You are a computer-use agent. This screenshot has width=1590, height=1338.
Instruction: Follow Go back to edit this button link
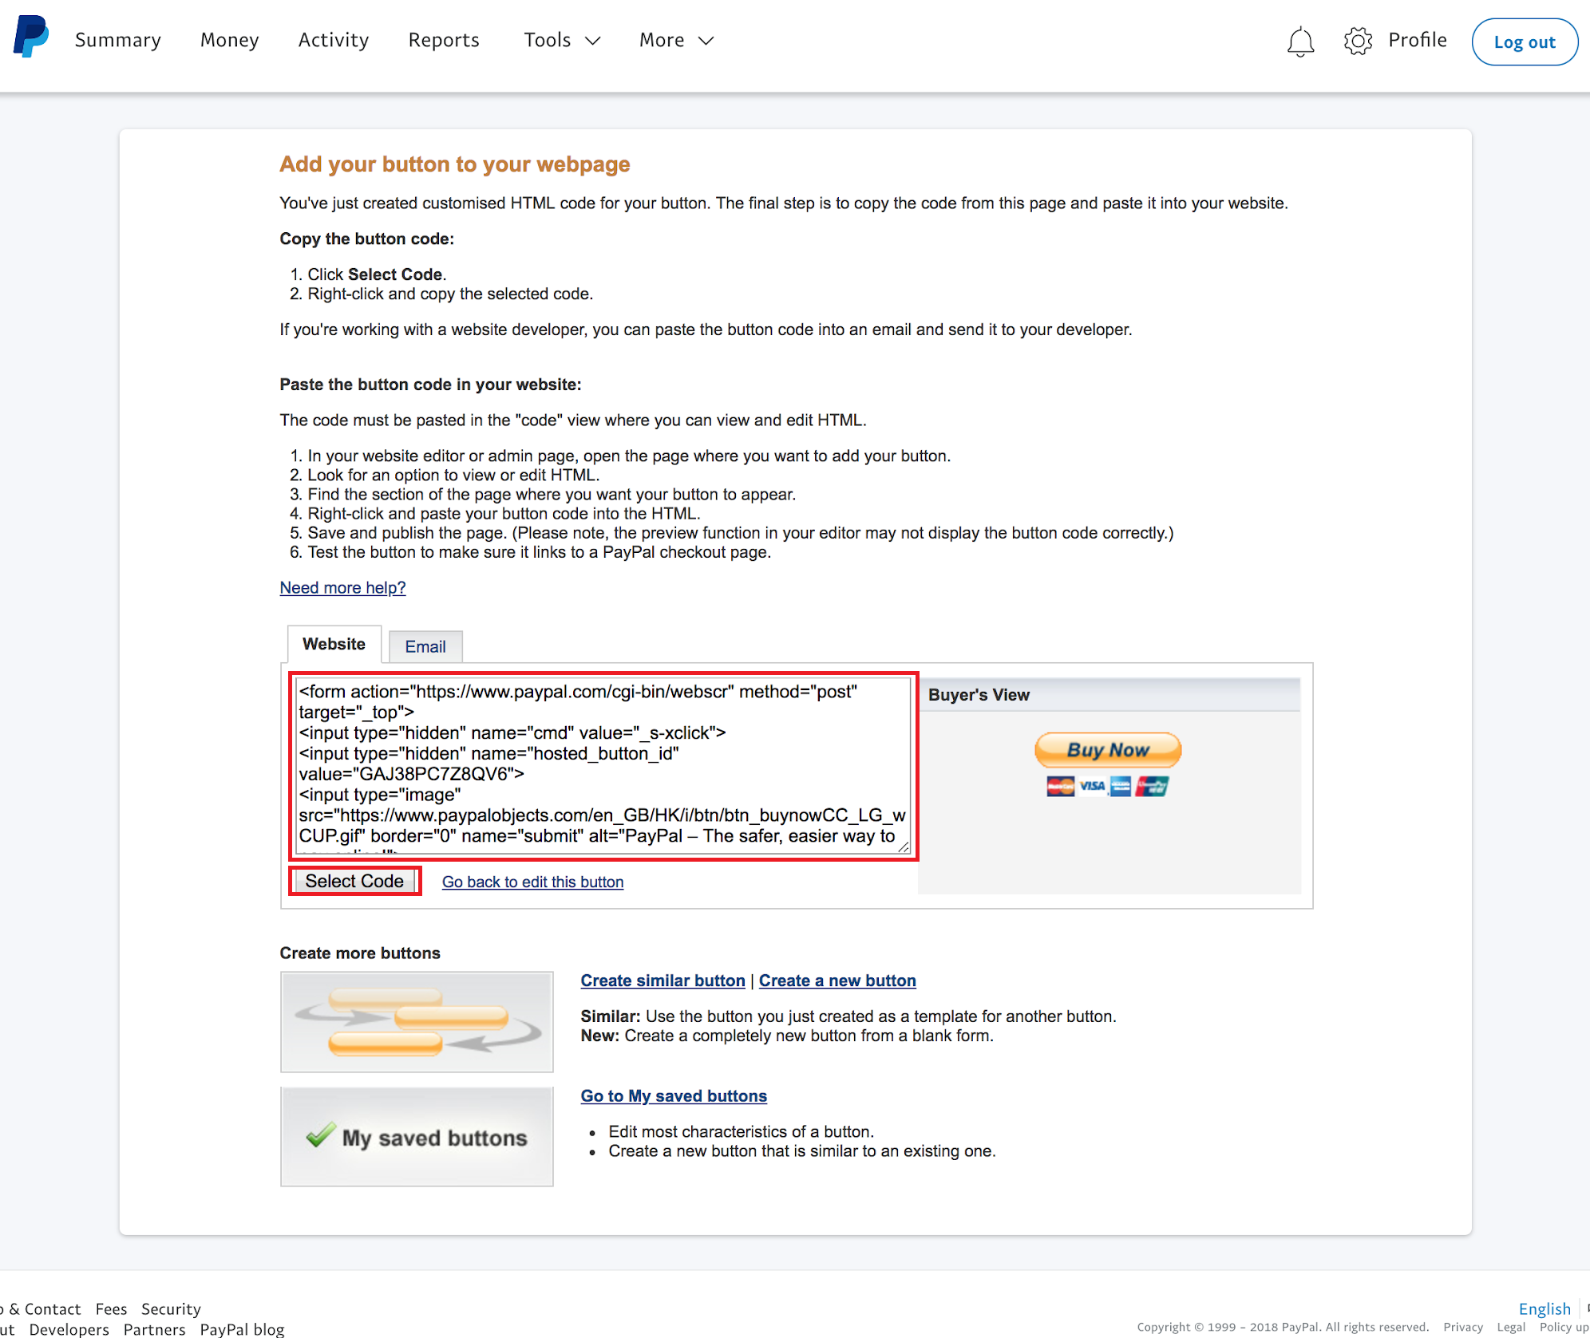[x=533, y=882]
